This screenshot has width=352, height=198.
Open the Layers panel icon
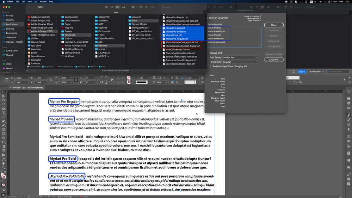pos(348,103)
